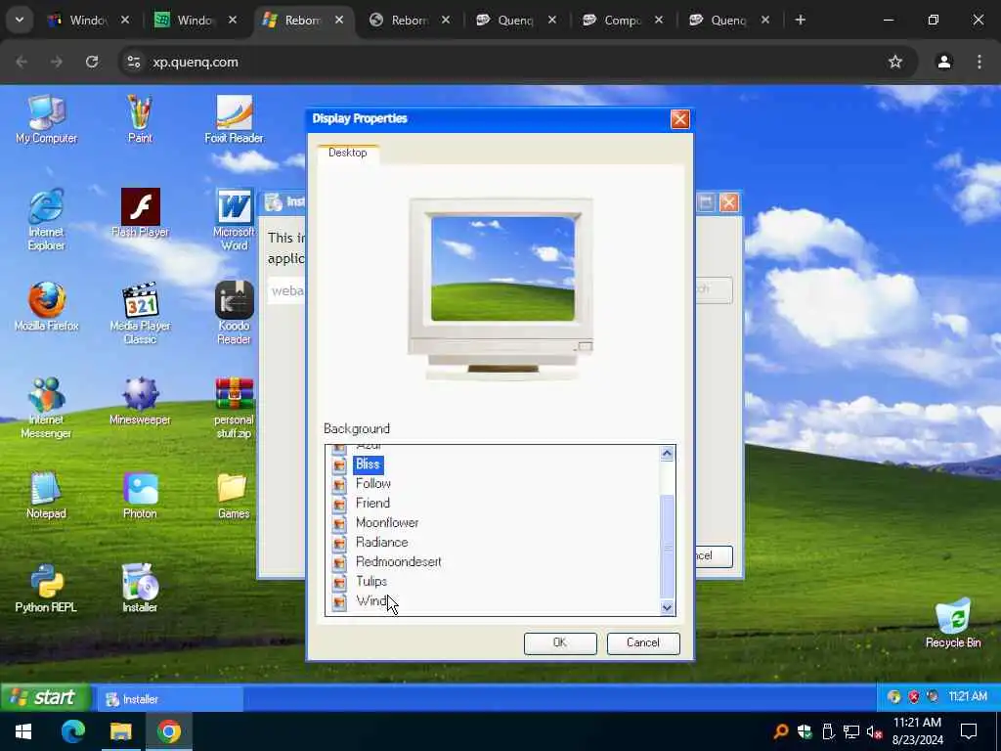
Task: Click the Bliss list item icon
Action: [339, 464]
